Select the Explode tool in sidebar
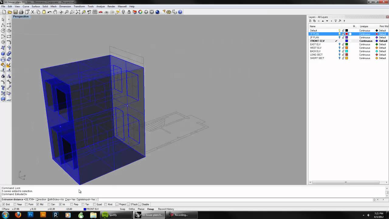This screenshot has height=219, width=389. [9, 65]
